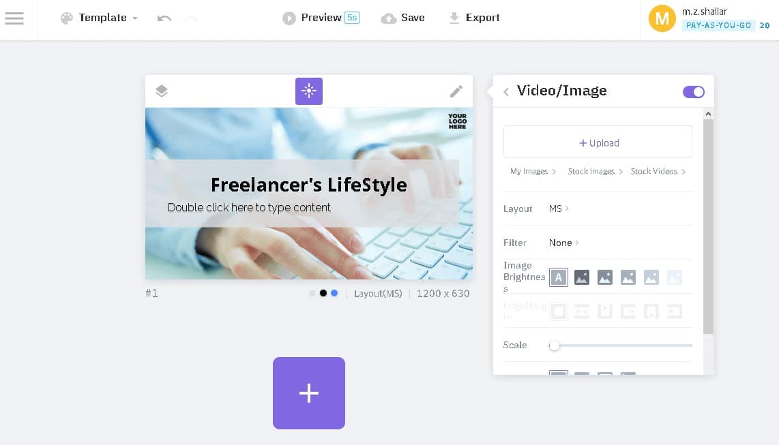This screenshot has height=445, width=779.
Task: Select the third EdgeMargin option
Action: (604, 311)
